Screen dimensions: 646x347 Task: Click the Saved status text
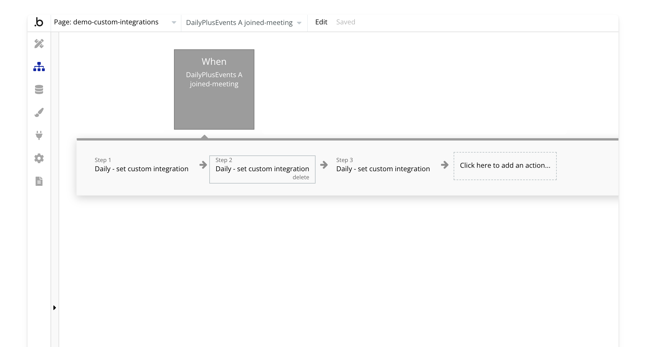[346, 22]
